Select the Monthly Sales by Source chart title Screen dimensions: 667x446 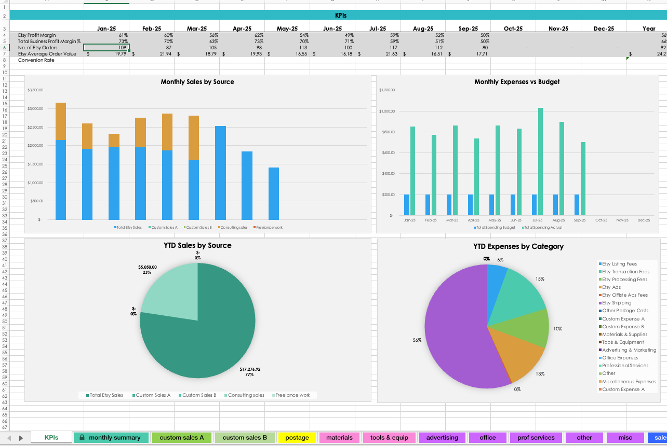[197, 82]
